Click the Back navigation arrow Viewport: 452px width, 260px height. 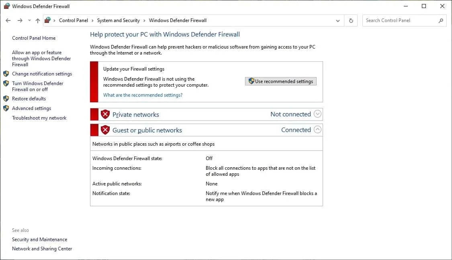8,20
